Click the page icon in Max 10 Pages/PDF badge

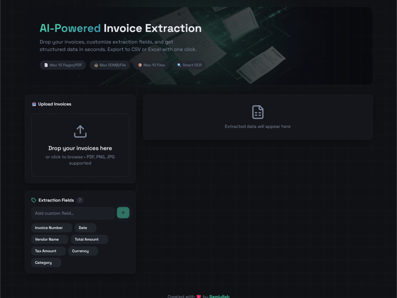[x=46, y=65]
